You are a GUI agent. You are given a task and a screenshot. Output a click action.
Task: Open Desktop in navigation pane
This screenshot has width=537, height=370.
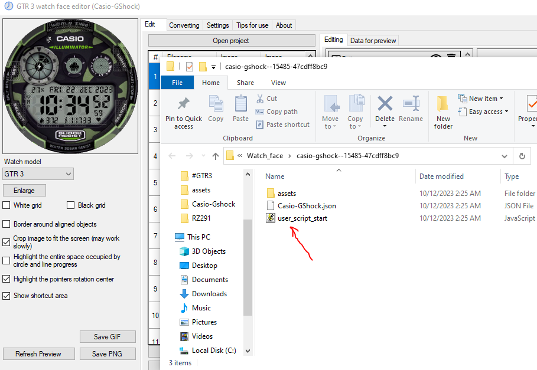click(198, 266)
